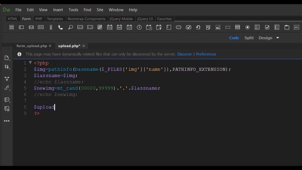Insert a Form element from the toolbar
Screen dimensions: 302x170
click(11, 27)
